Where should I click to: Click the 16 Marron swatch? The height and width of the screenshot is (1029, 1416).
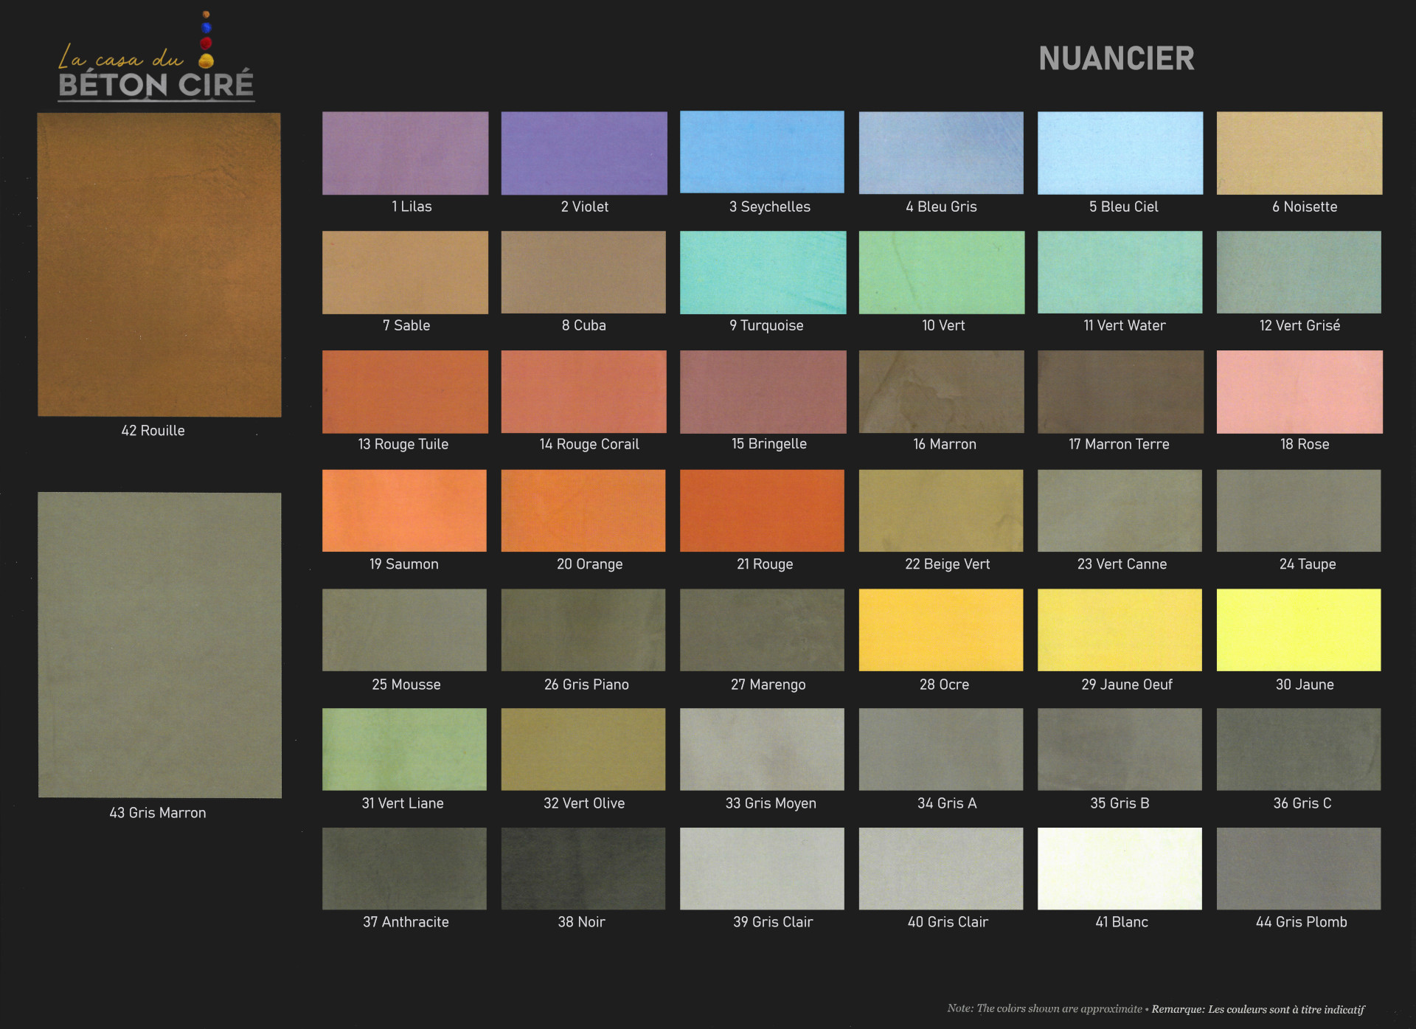click(941, 392)
